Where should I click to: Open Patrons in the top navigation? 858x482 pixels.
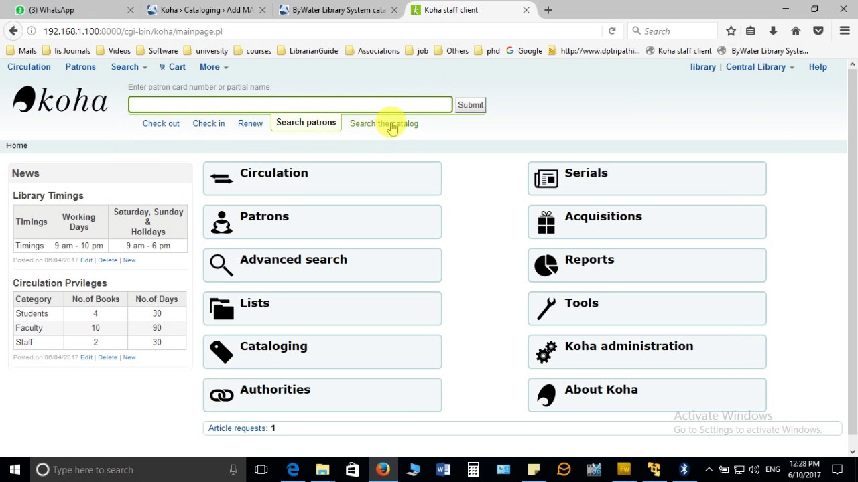[x=80, y=67]
